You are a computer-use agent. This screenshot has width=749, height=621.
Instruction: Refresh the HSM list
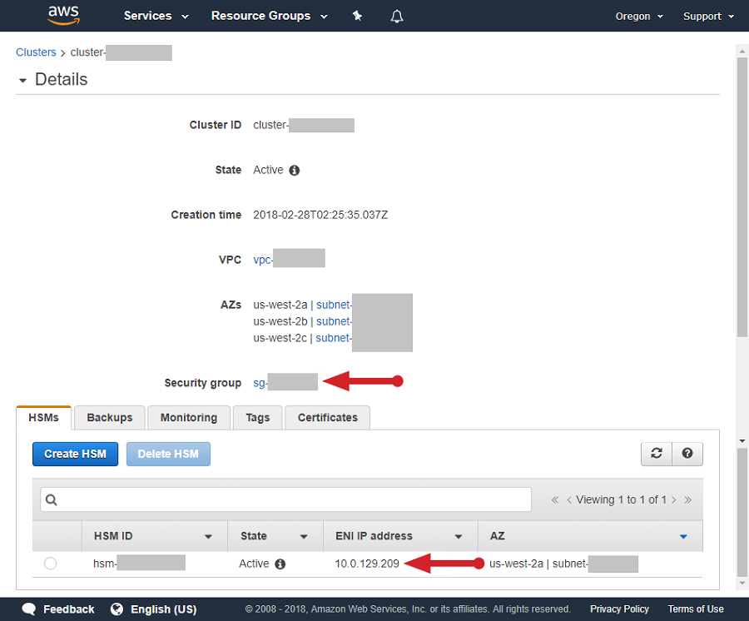click(656, 454)
